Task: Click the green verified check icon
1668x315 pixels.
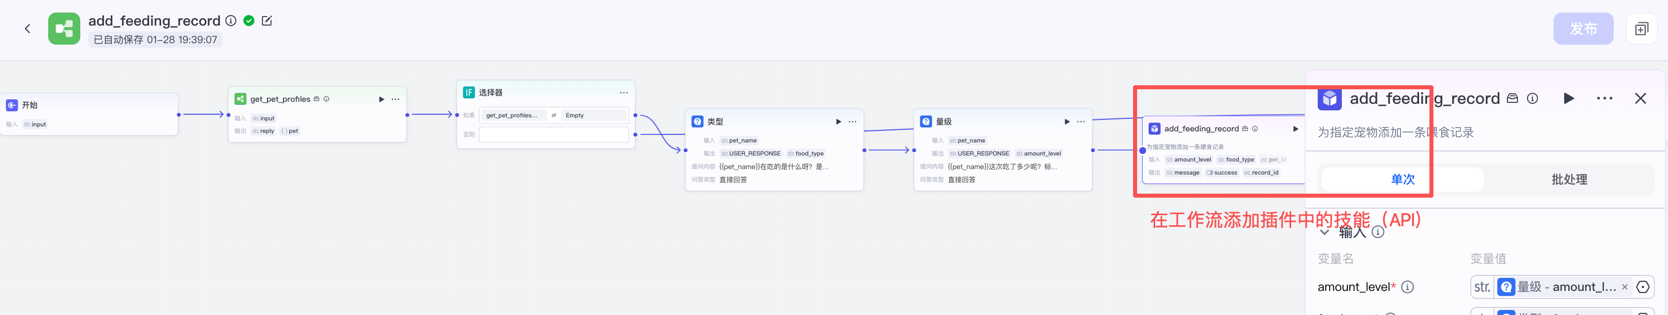Action: click(x=249, y=21)
